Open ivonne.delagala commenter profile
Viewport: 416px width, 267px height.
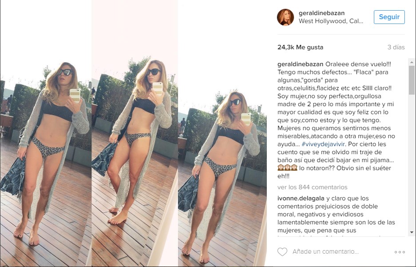[301, 198]
